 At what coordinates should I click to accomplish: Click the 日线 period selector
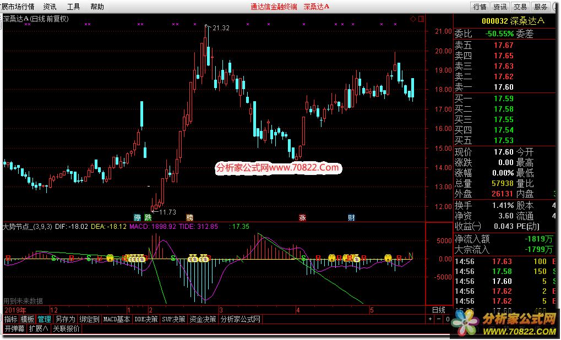[439, 310]
